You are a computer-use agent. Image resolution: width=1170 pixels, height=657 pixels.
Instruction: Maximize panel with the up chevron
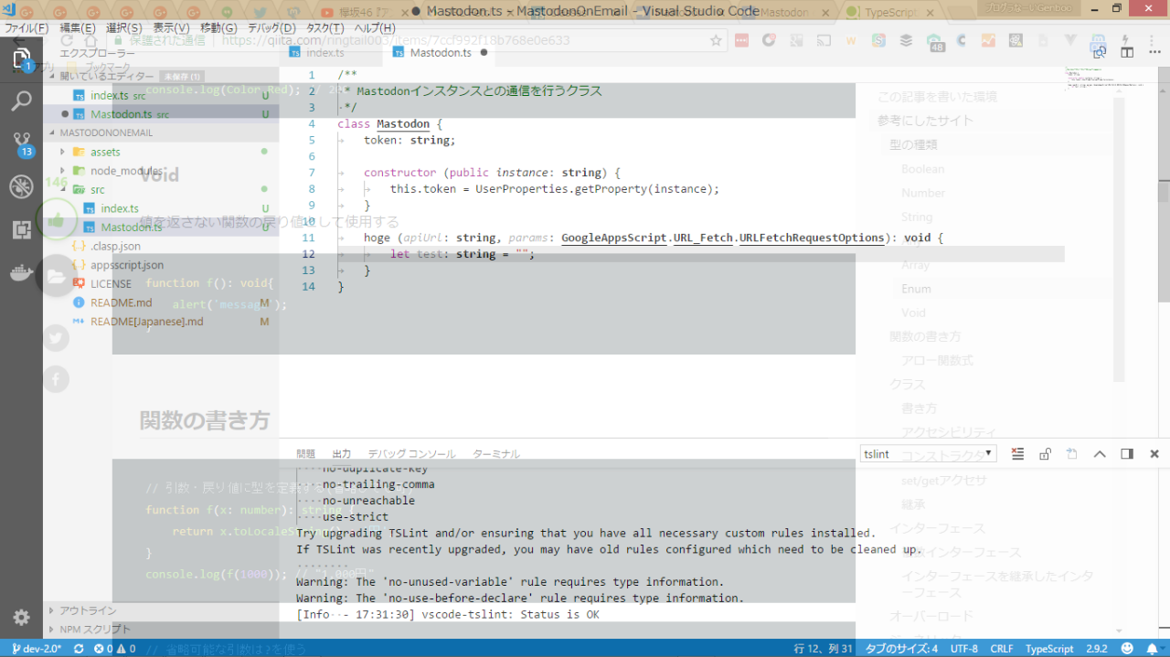click(1100, 454)
